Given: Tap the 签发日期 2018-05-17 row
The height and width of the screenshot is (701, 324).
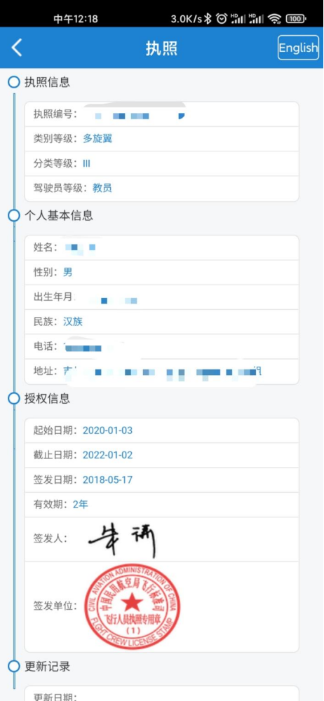Looking at the screenshot, I should [161, 480].
